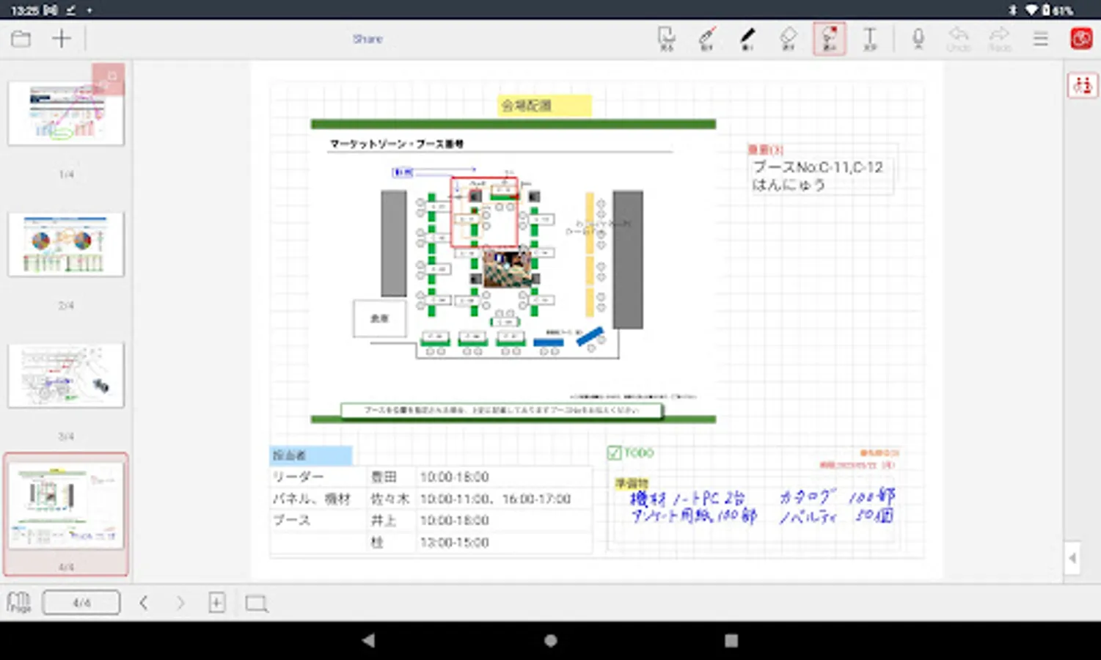This screenshot has width=1101, height=660.
Task: Tap the 4/4 page number field
Action: [x=81, y=603]
